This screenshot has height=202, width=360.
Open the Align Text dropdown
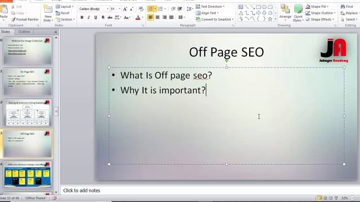pos(207,13)
